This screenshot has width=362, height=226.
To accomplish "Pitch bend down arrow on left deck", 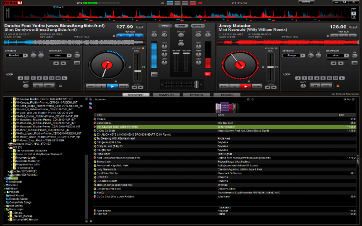I will click(134, 87).
